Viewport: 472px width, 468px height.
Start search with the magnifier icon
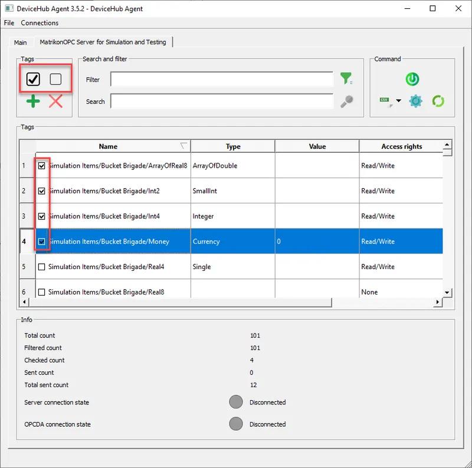(x=346, y=101)
